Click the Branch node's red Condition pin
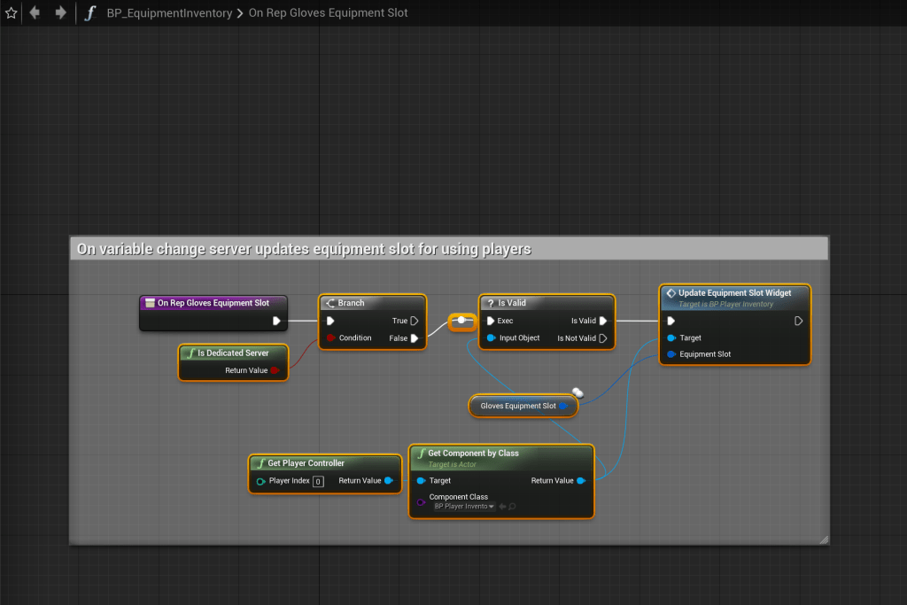Viewport: 907px width, 605px height. tap(331, 337)
